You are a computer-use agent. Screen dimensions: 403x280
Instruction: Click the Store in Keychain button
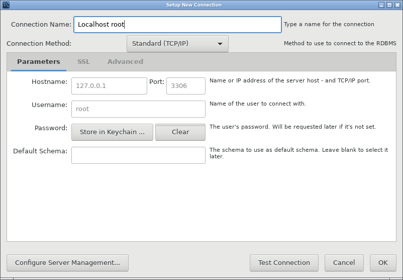(113, 132)
